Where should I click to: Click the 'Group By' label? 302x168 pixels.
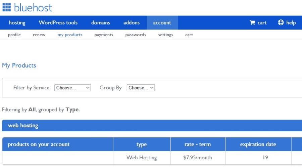(x=110, y=88)
